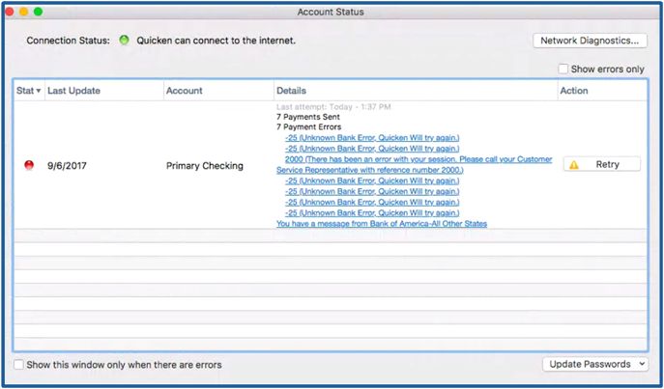
Task: Enable the Show errors only checkbox
Action: (x=564, y=69)
